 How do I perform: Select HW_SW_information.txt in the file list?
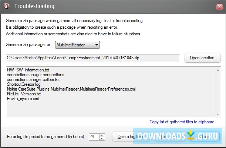(x=28, y=70)
